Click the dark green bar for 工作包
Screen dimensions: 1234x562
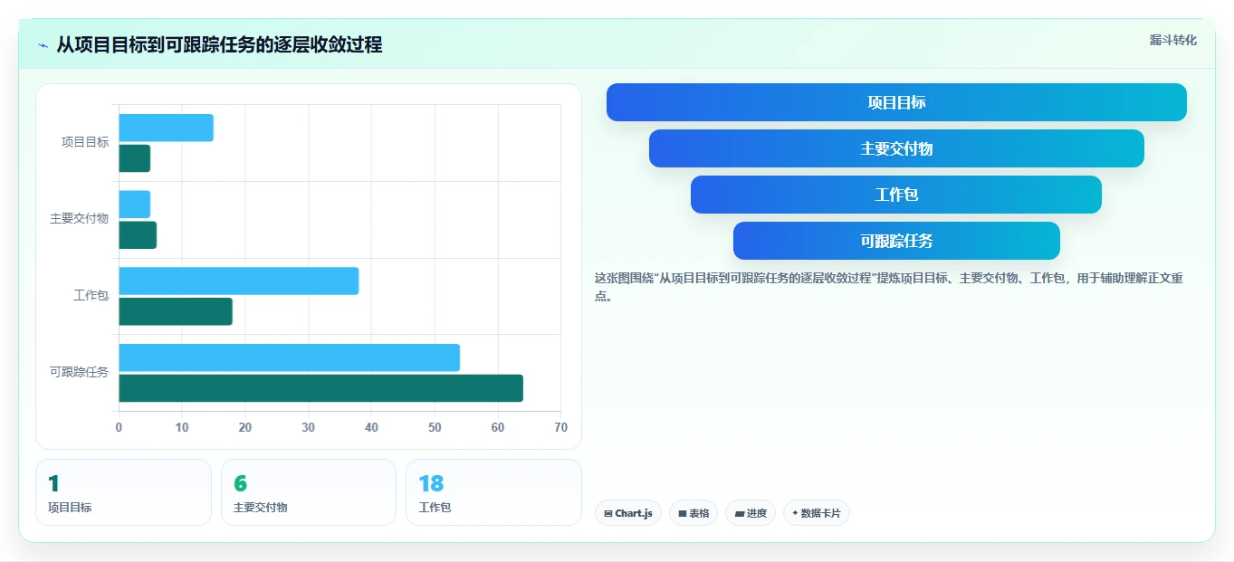point(176,311)
